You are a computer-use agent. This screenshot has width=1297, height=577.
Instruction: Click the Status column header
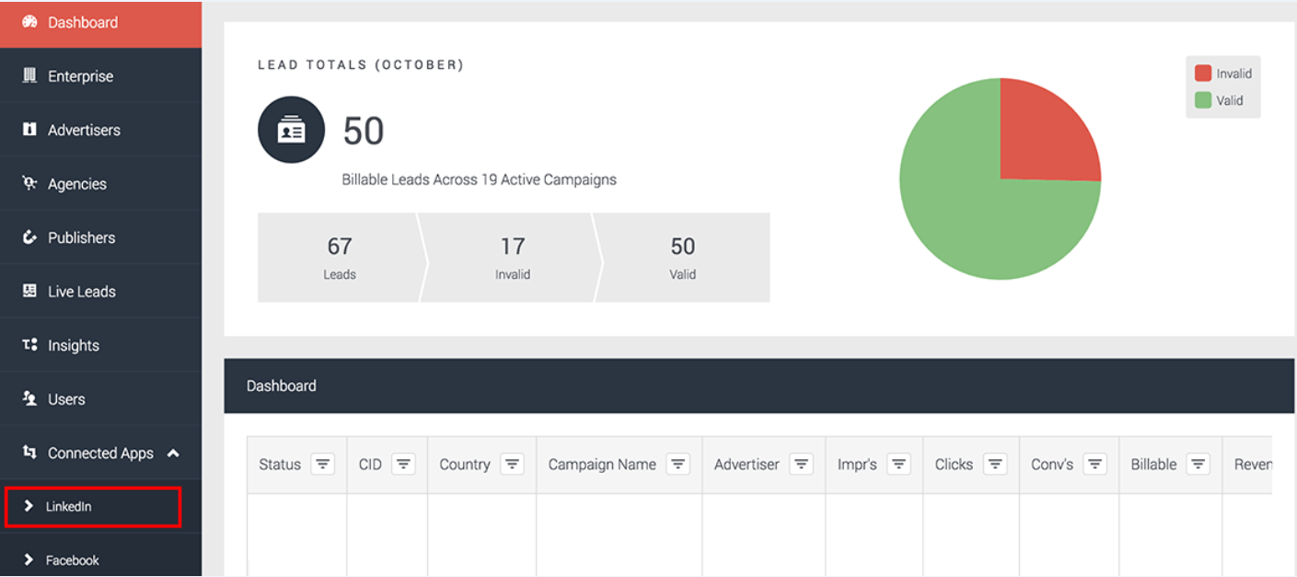280,465
